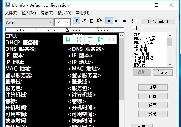
Task: Click the DHCP 服务器: label in editor
Action: click(x=22, y=43)
